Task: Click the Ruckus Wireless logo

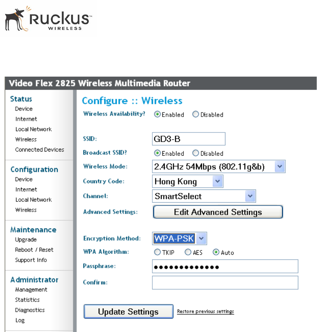Action: 48,19
